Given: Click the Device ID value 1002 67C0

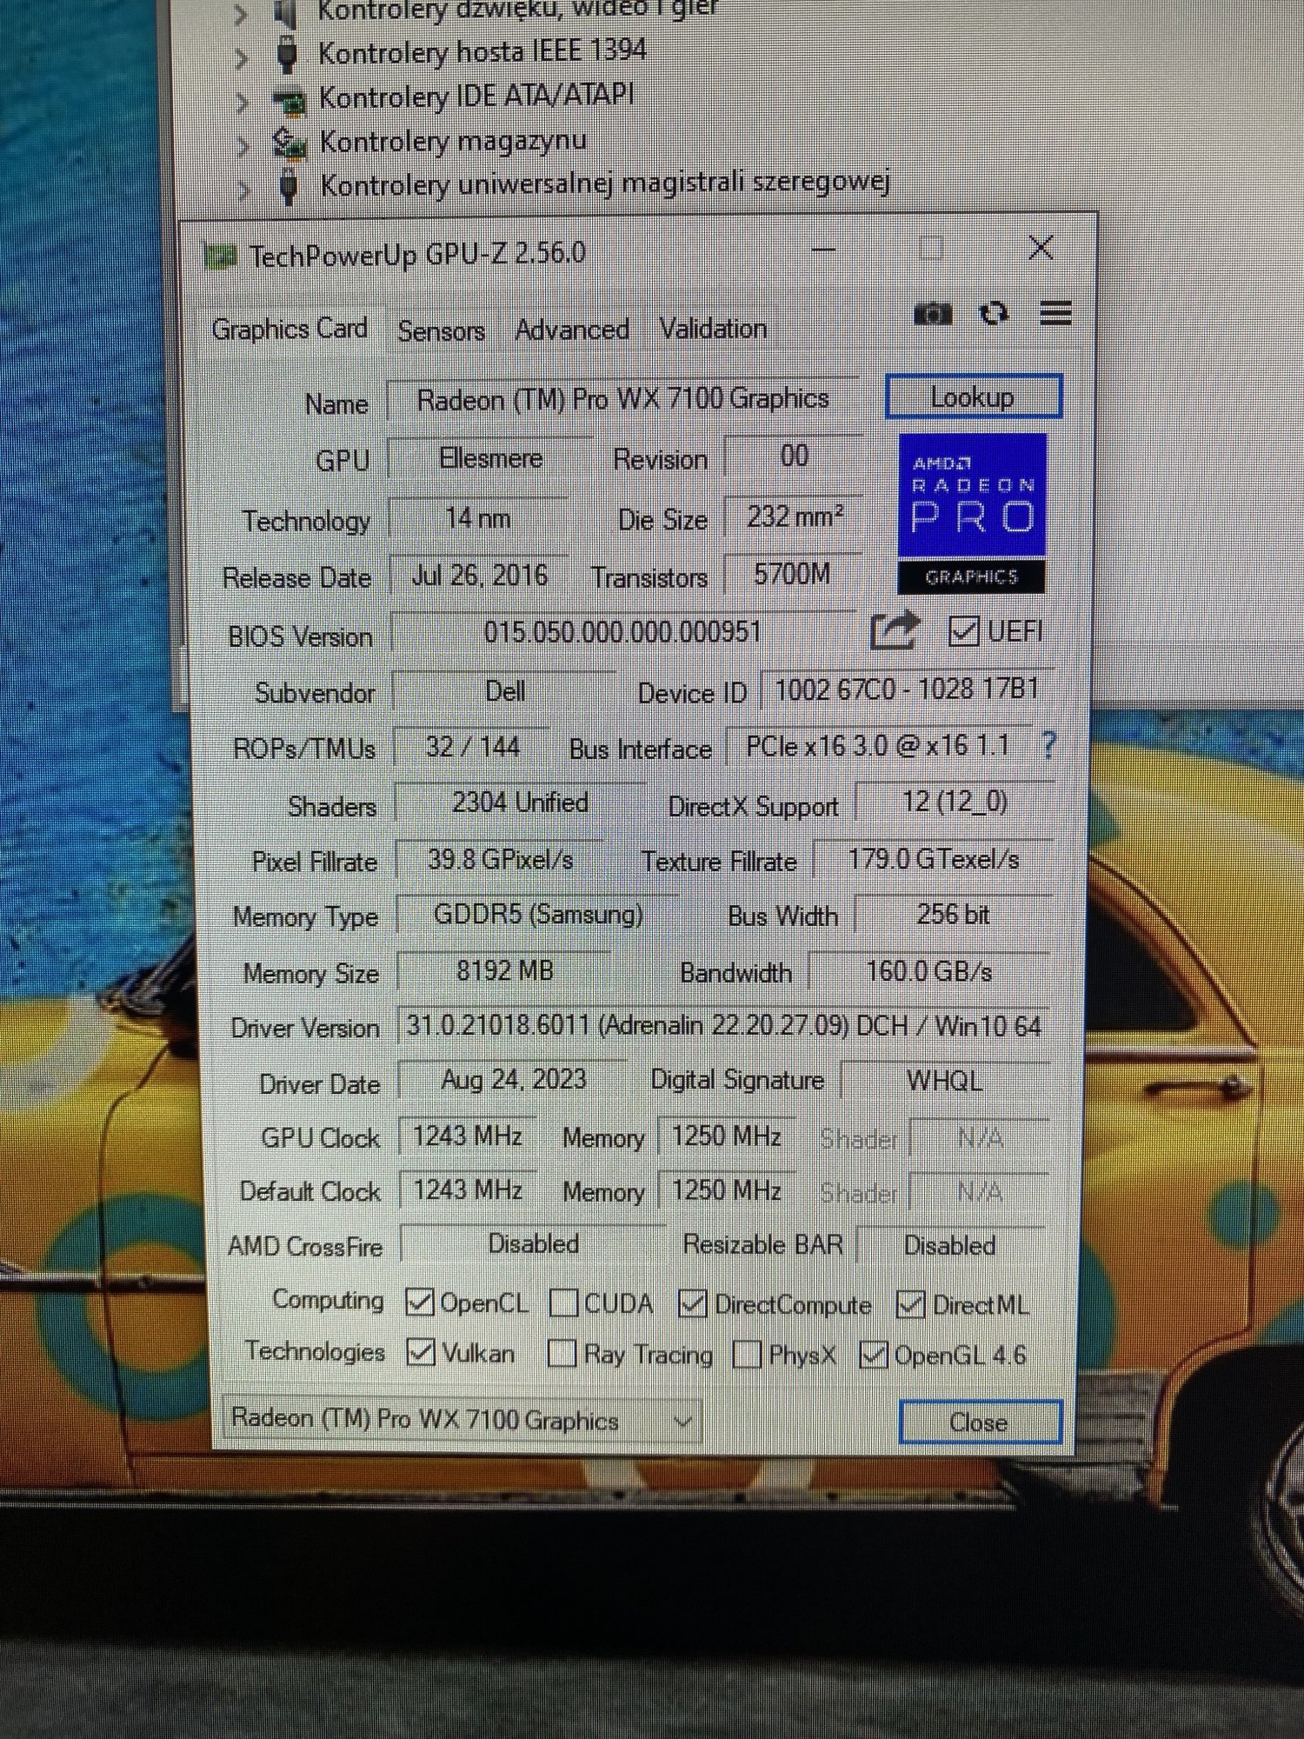Looking at the screenshot, I should point(907,690).
